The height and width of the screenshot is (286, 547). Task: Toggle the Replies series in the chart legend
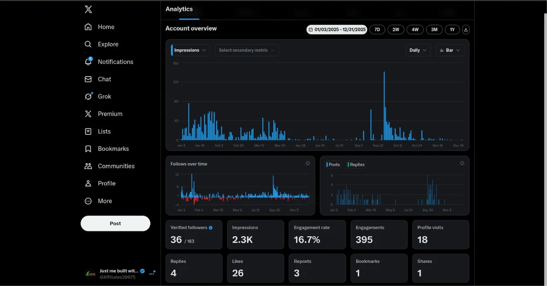pyautogui.click(x=356, y=164)
